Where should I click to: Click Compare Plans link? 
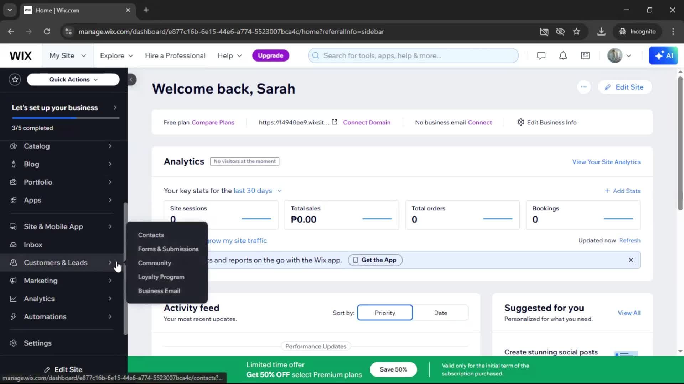coord(213,122)
